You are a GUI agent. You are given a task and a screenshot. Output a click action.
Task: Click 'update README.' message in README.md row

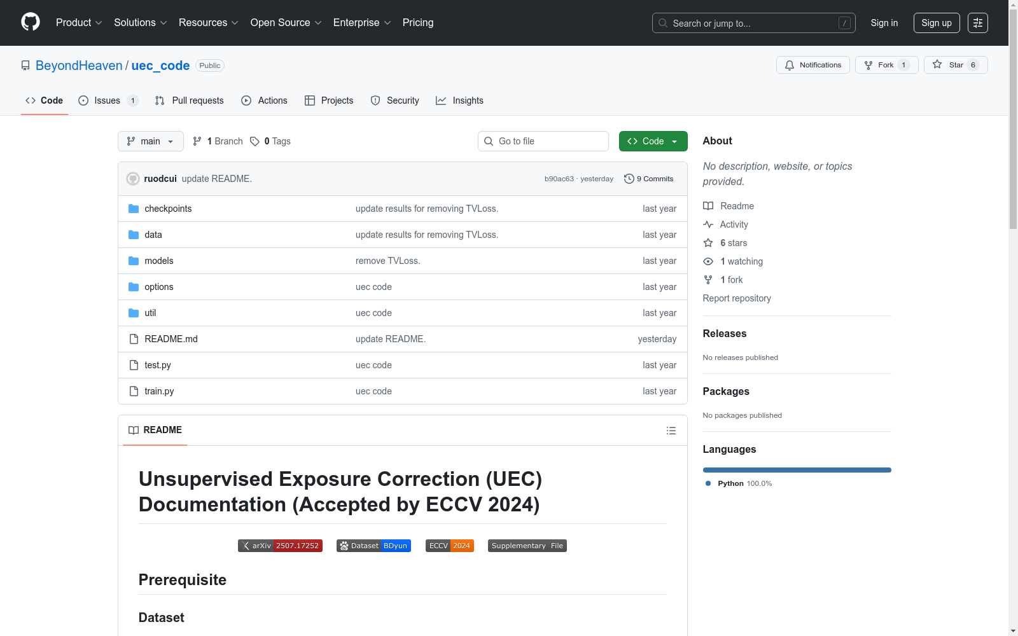click(391, 339)
